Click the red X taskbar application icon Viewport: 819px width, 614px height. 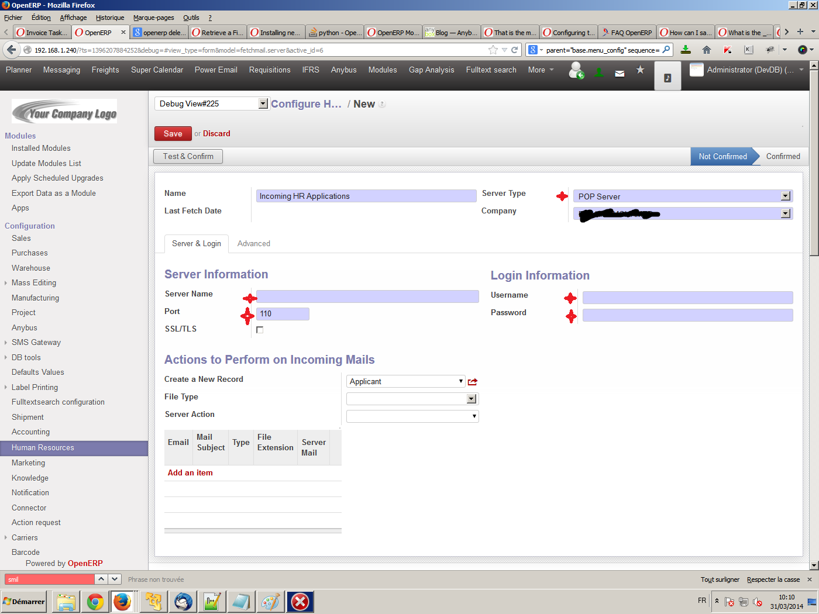pyautogui.click(x=300, y=601)
